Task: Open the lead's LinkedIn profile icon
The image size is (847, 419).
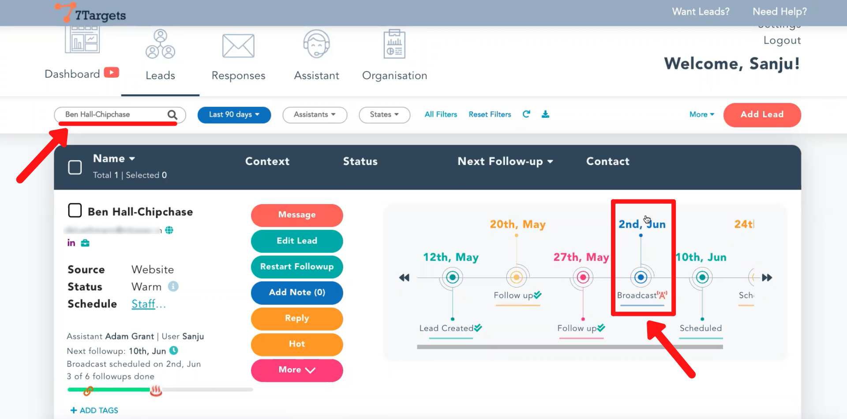Action: coord(71,243)
